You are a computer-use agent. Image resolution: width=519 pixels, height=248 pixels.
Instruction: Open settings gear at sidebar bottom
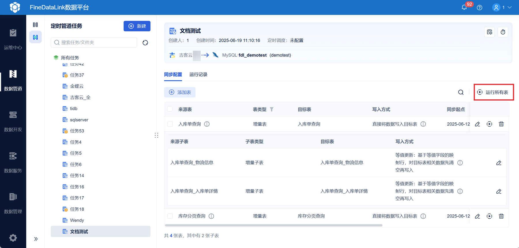click(x=13, y=238)
